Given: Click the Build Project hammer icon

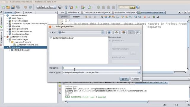Looking at the screenshot, I should coord(66,7).
